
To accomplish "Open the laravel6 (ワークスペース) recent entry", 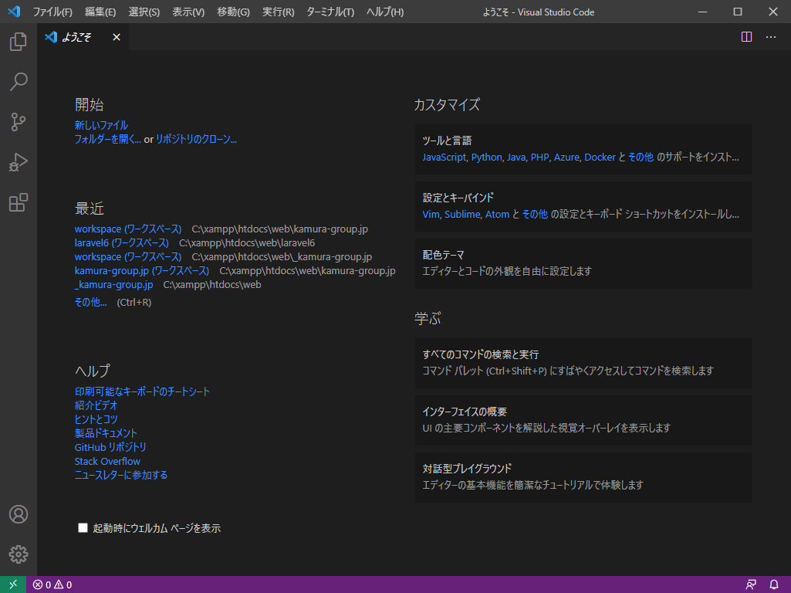I will click(121, 243).
